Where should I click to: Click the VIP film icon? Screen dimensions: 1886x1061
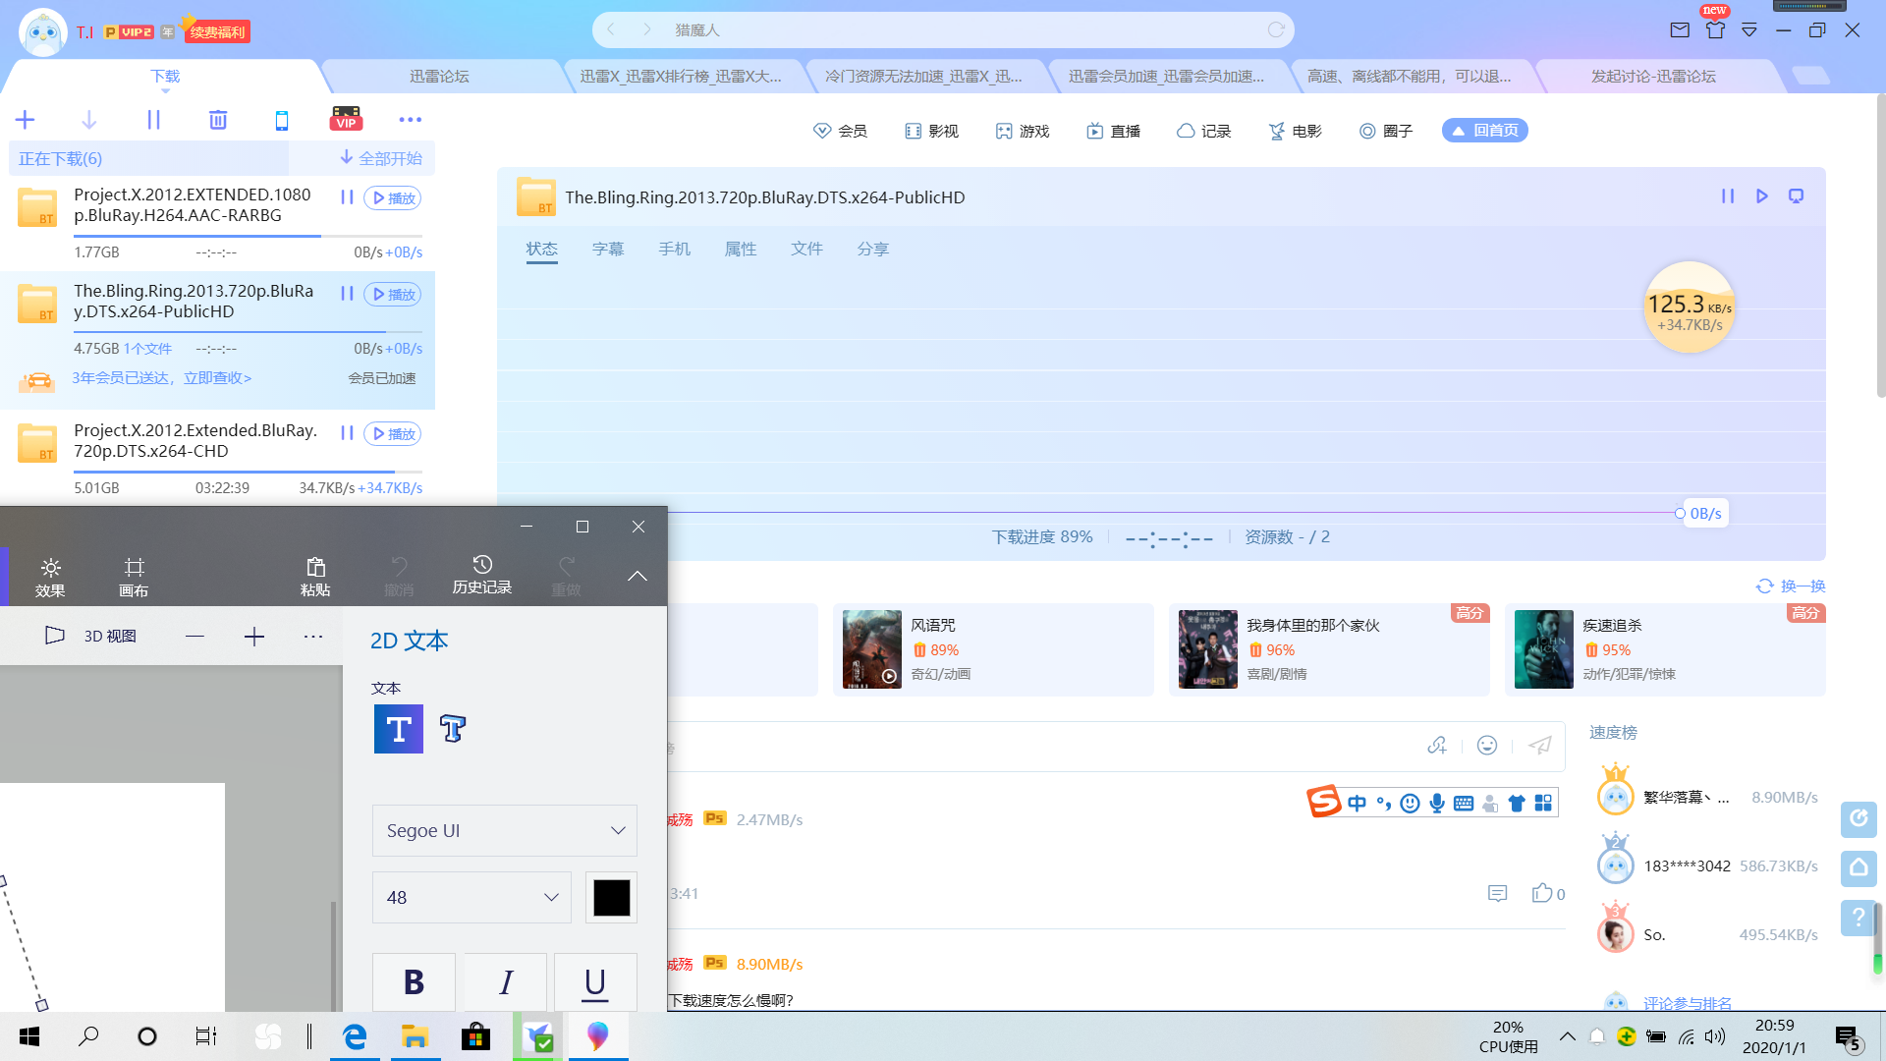pyautogui.click(x=346, y=119)
